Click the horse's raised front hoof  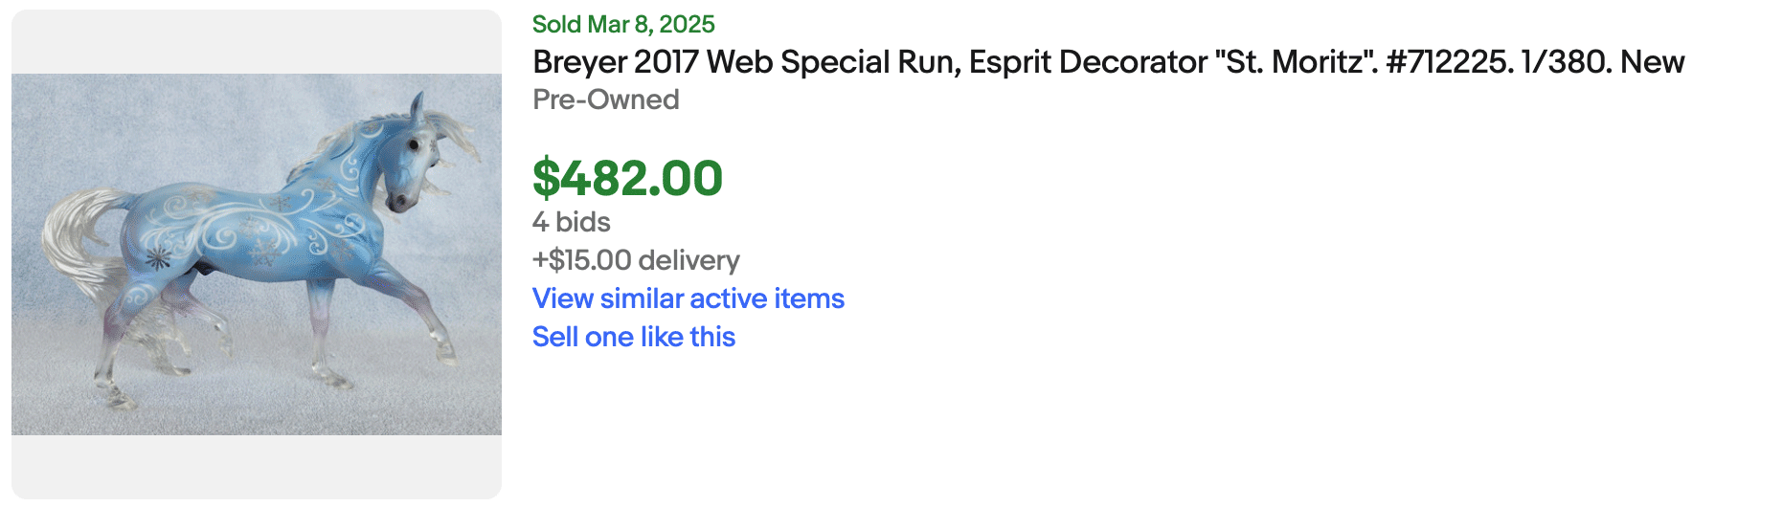pos(446,354)
